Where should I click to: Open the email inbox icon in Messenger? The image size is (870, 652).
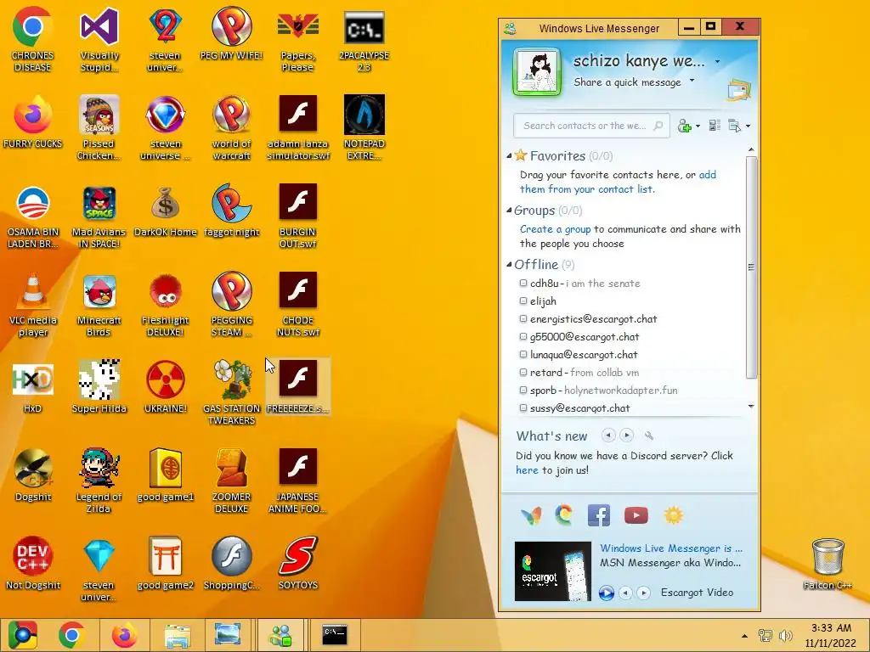coord(738,90)
